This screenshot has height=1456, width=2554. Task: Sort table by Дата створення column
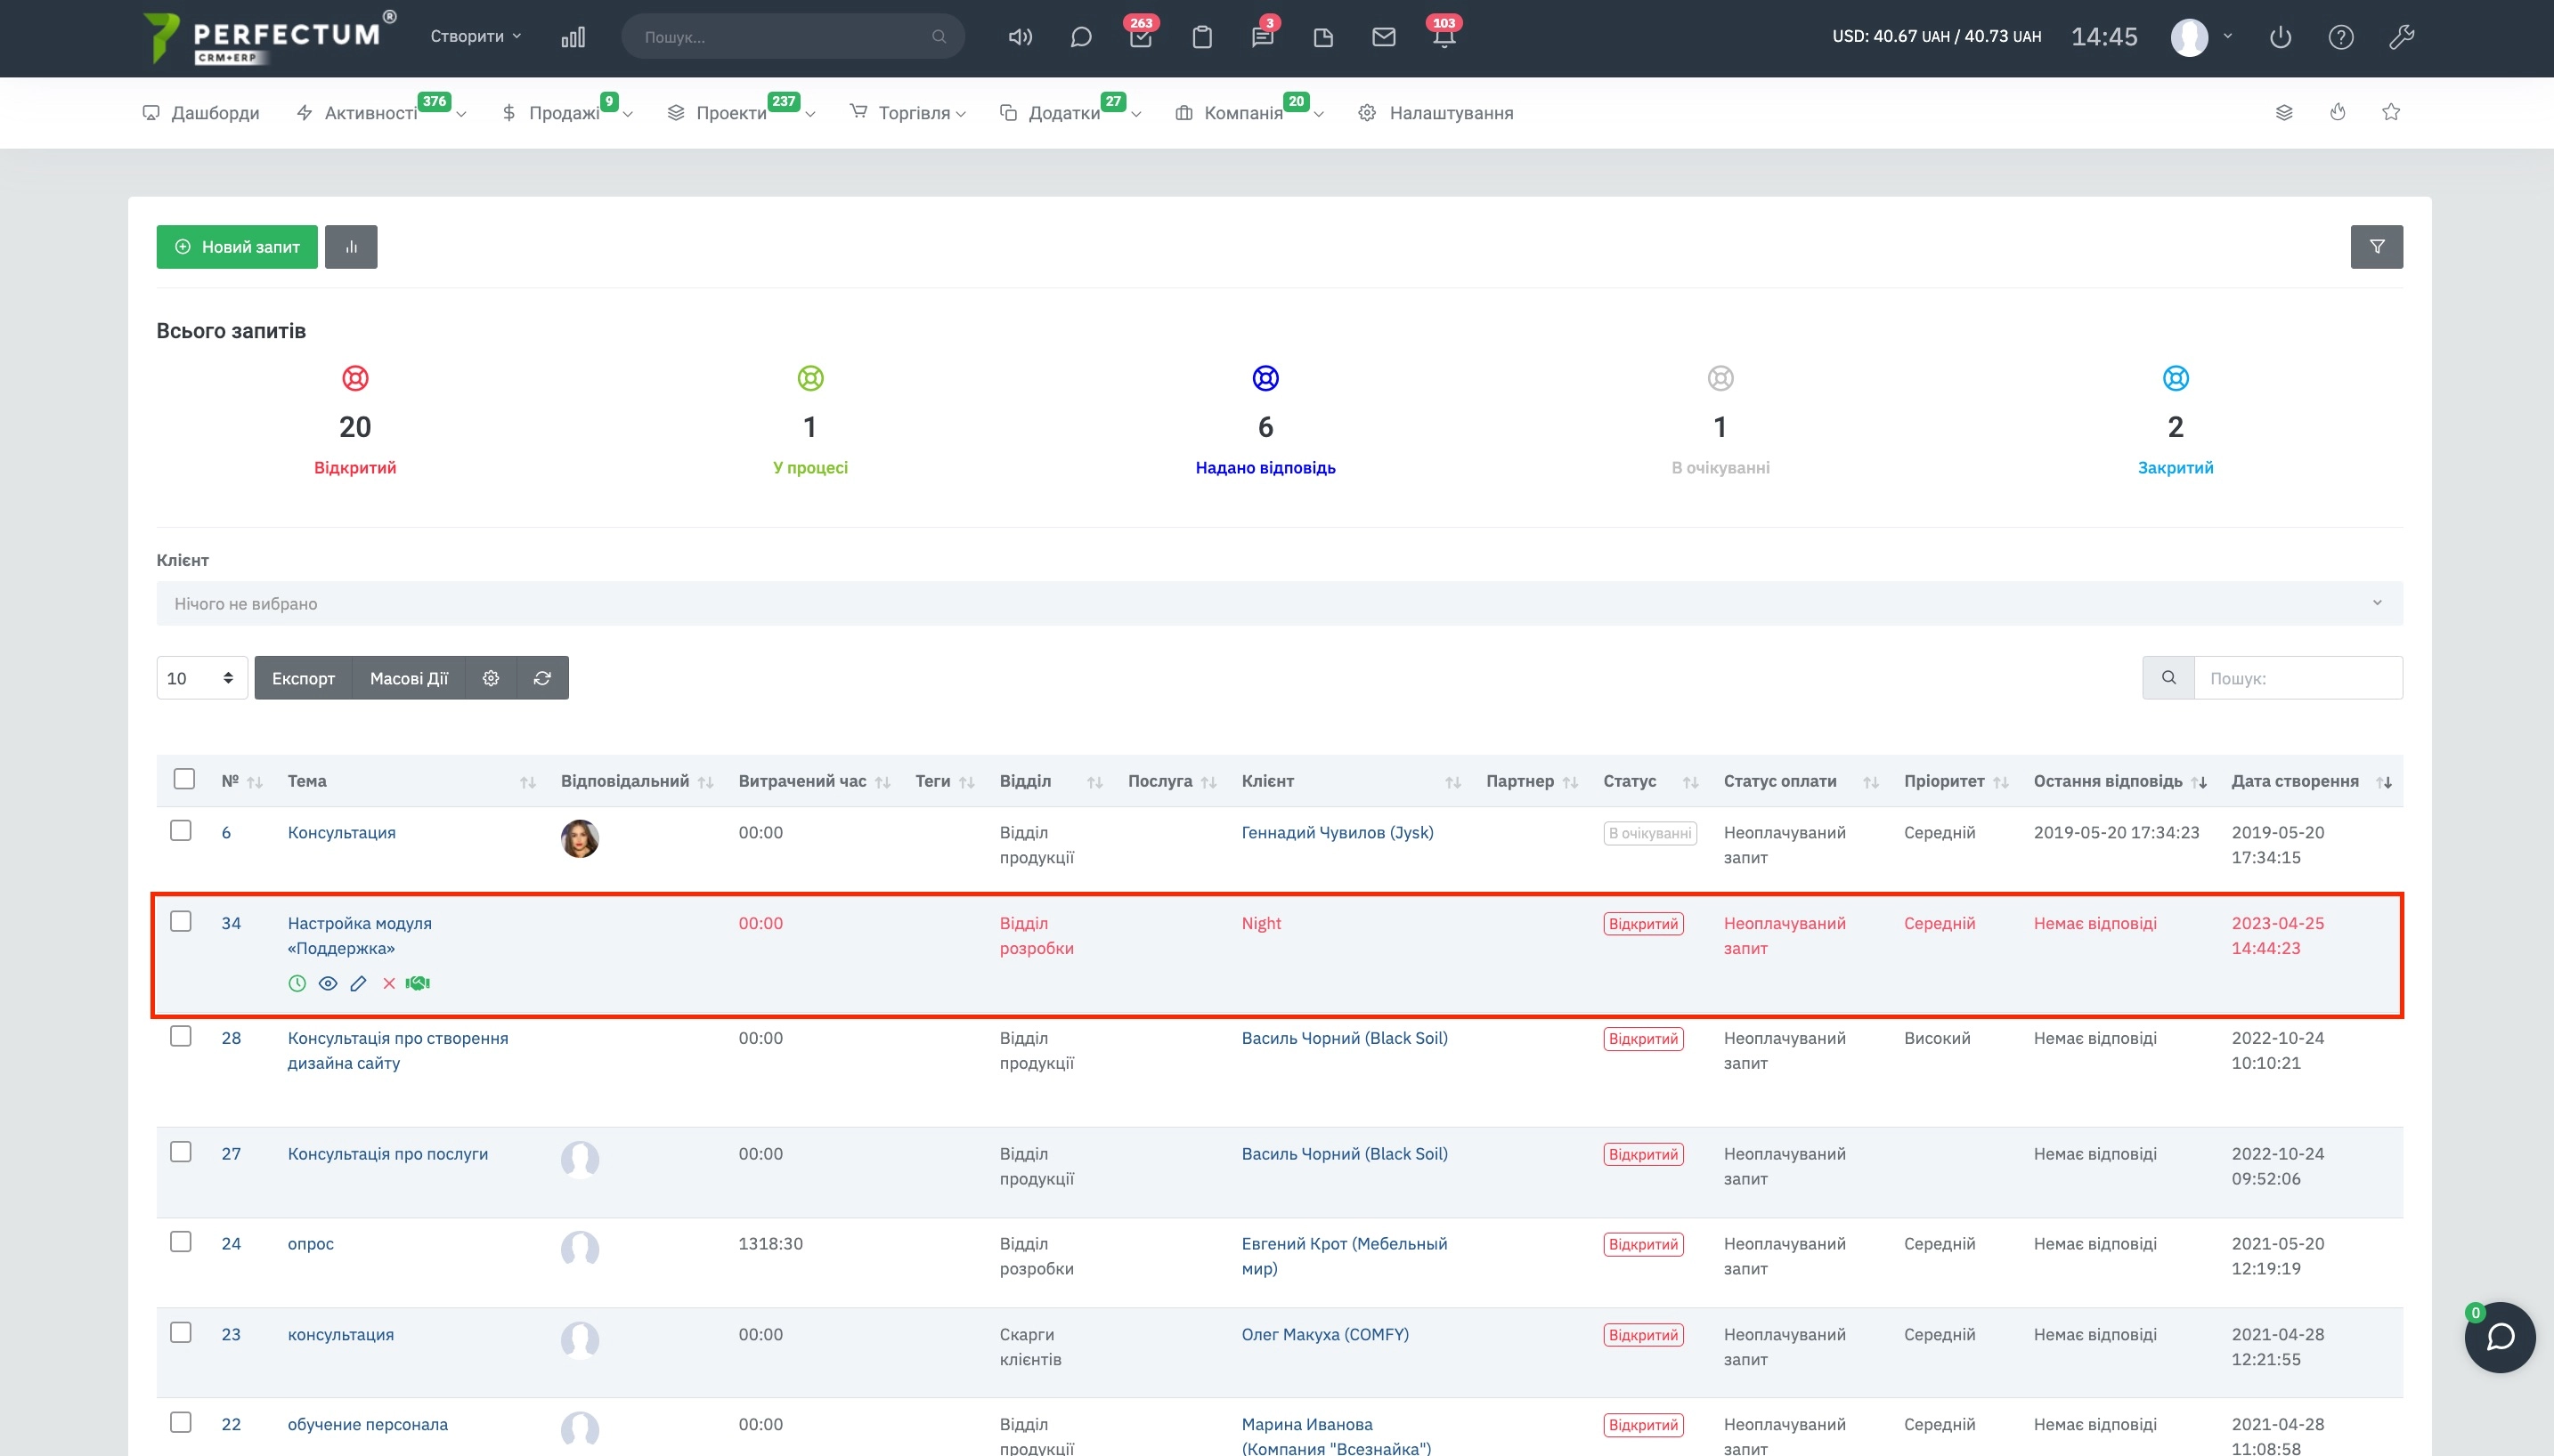pyautogui.click(x=2311, y=781)
